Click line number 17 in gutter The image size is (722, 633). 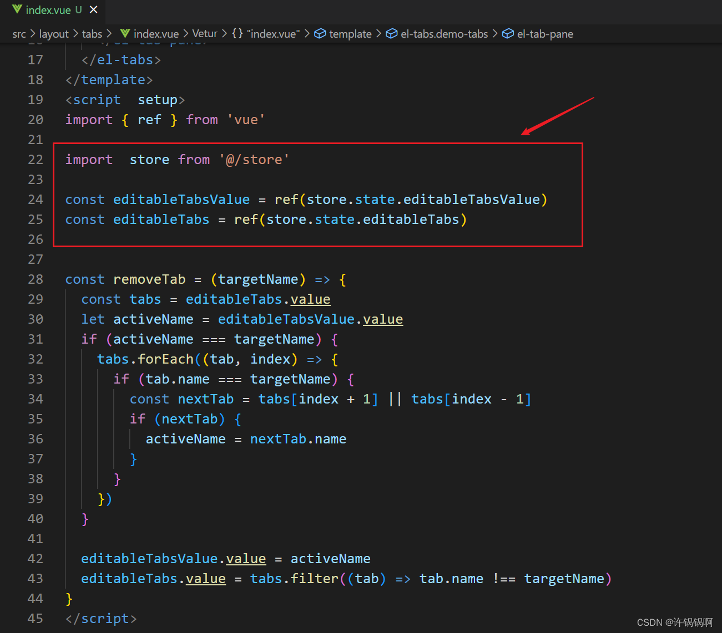tap(36, 60)
